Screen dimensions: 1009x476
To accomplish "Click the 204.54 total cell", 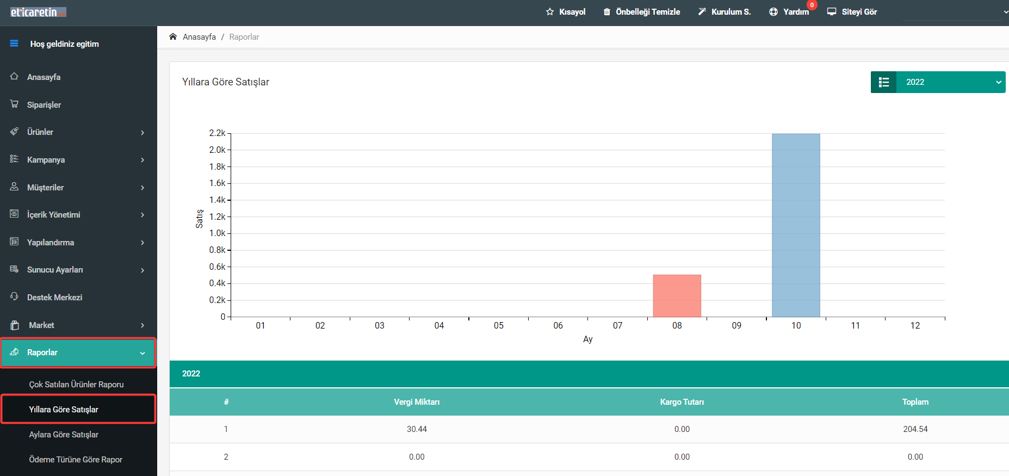I will point(915,429).
